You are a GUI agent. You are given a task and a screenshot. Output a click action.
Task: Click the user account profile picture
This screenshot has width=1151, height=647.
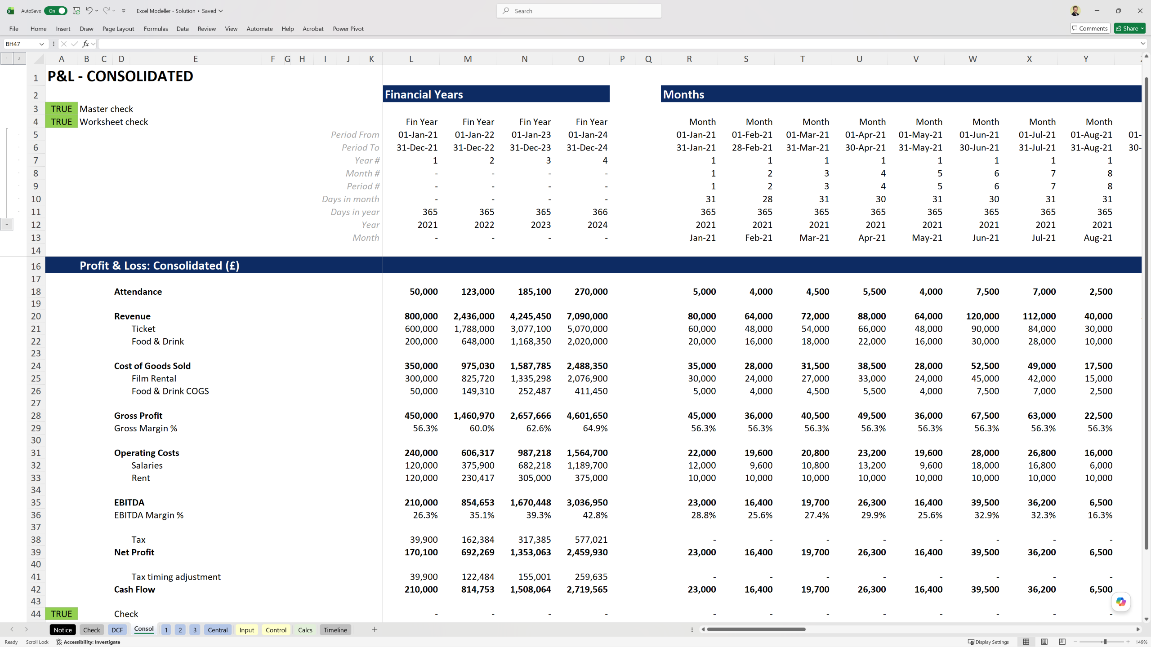[x=1075, y=11]
